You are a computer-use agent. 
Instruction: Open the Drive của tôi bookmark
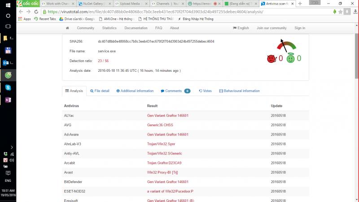pyautogui.click(x=77, y=19)
